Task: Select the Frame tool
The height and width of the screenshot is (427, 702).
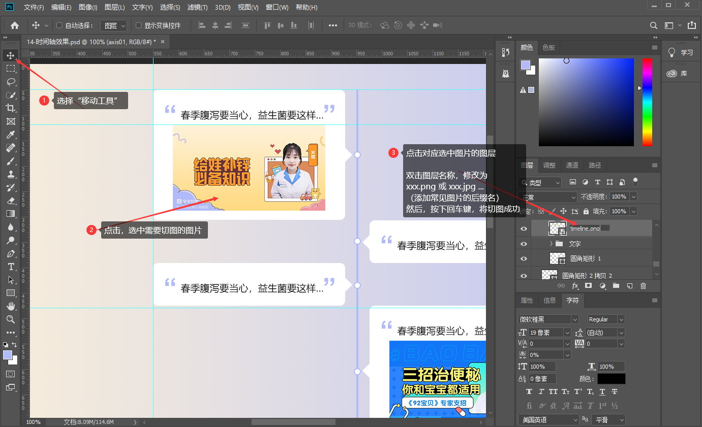Action: pyautogui.click(x=11, y=121)
